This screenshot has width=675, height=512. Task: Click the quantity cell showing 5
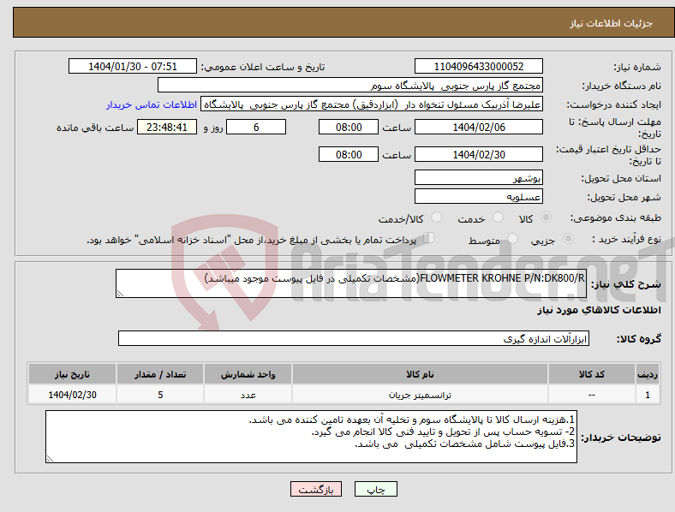tap(160, 395)
